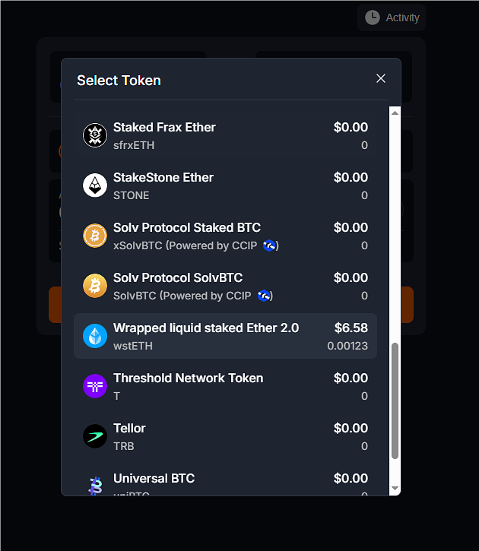Select StakeStone Ether STONE row
479x551 pixels.
(x=225, y=185)
